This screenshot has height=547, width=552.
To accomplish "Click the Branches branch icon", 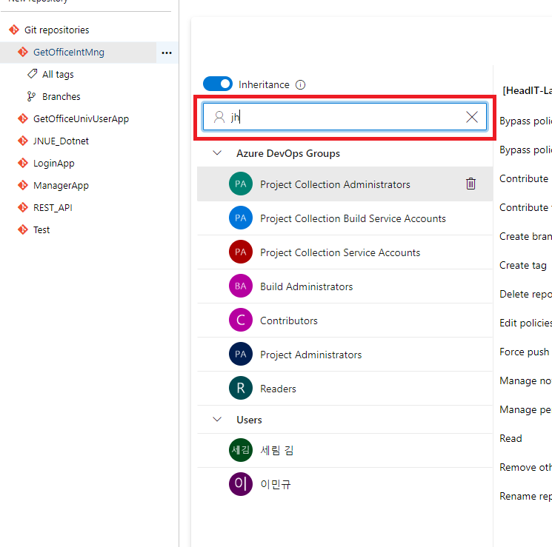I will pos(31,96).
